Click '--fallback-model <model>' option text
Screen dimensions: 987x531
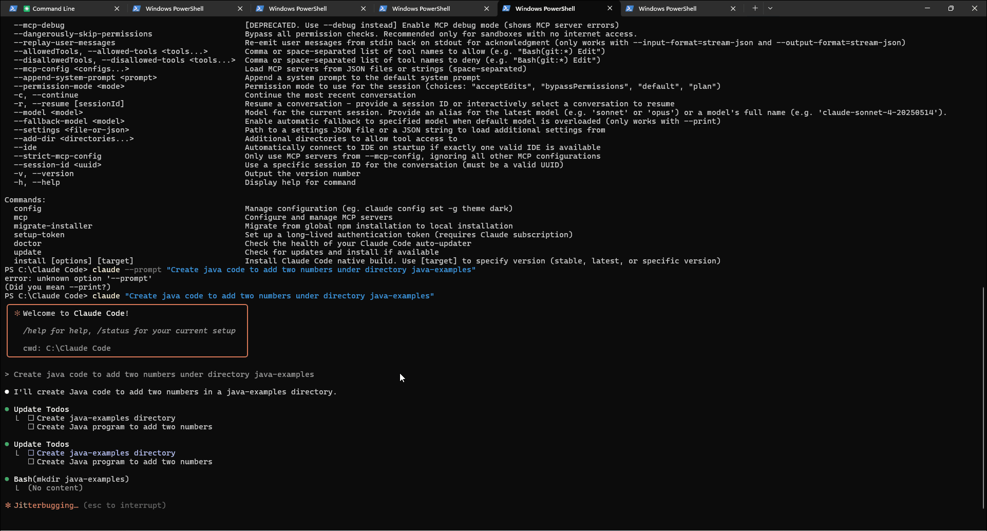(69, 121)
